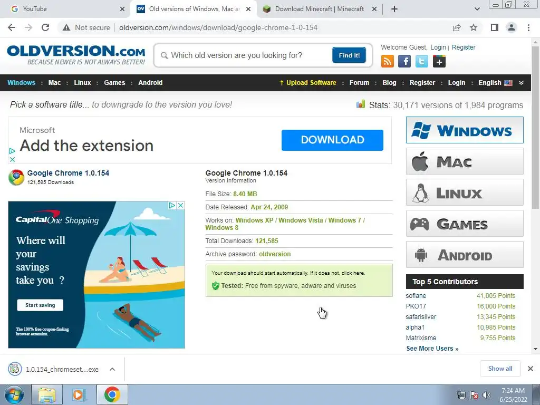Screen dimensions: 540x405
Task: Click the Google Chrome 1.0.154 title link
Action: [x=68, y=173]
